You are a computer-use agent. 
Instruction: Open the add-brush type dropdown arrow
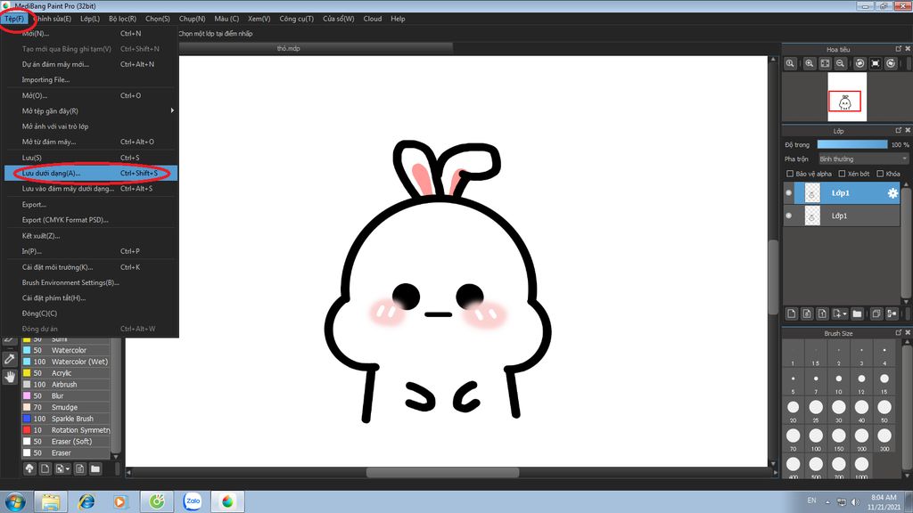tap(67, 468)
